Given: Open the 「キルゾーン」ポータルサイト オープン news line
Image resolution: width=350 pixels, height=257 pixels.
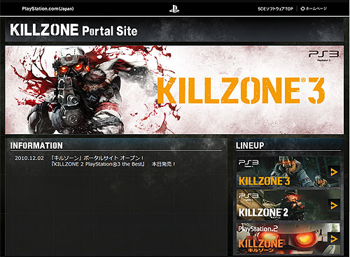Looking at the screenshot, I should [x=97, y=158].
